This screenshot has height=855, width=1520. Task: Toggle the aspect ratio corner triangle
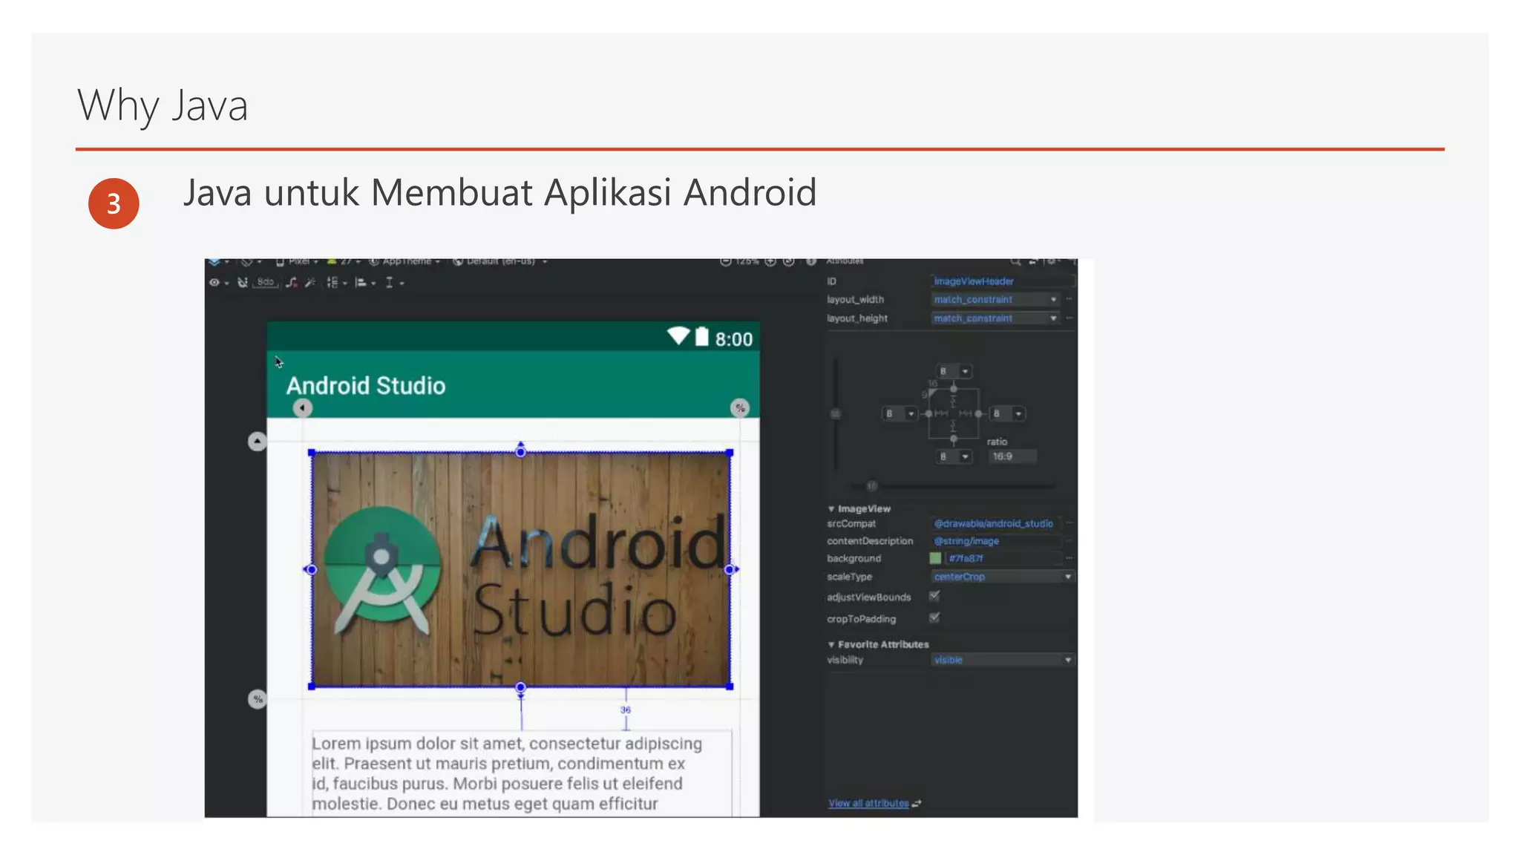click(932, 393)
